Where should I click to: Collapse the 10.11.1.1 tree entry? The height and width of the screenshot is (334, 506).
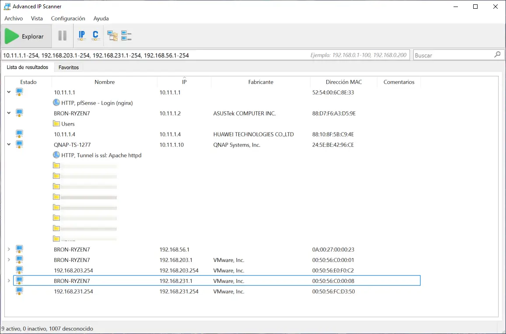point(9,92)
